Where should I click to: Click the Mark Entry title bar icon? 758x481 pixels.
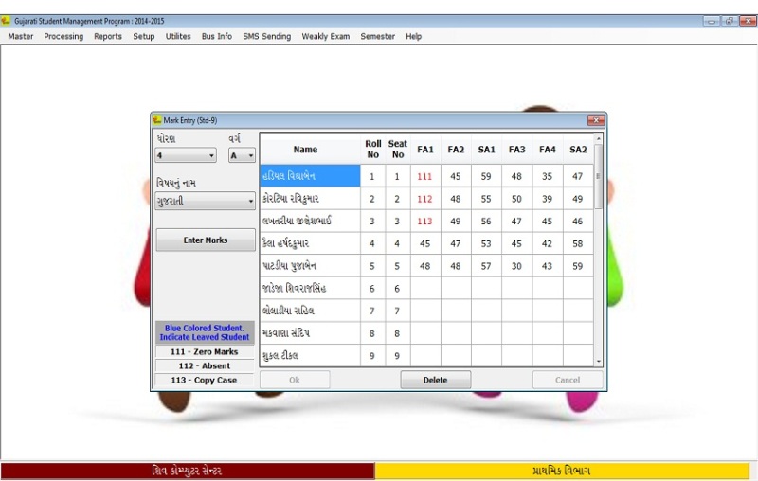(157, 120)
